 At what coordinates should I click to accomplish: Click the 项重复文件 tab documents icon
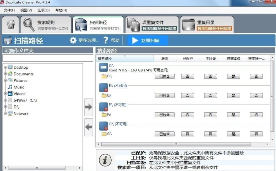point(133,25)
